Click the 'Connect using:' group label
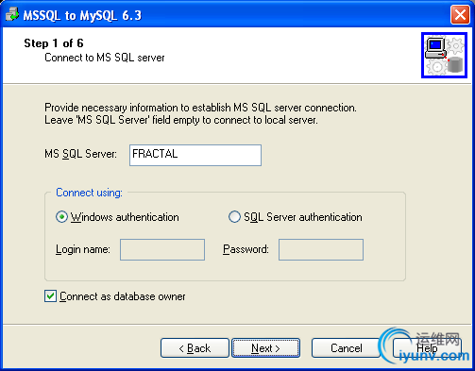This screenshot has height=371, width=475. 89,193
